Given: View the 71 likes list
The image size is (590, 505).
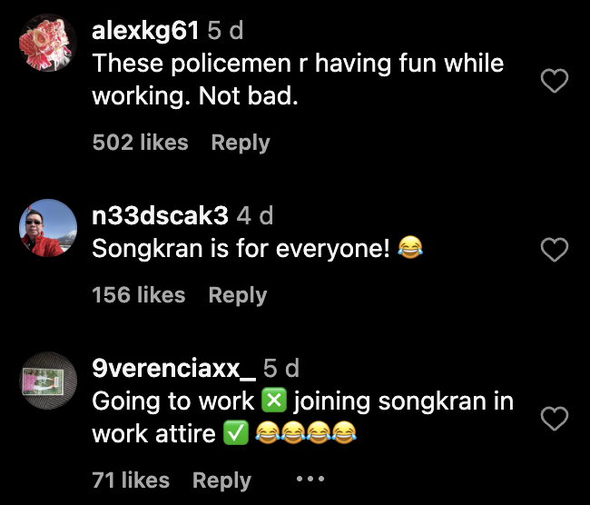Looking at the screenshot, I should (x=131, y=480).
